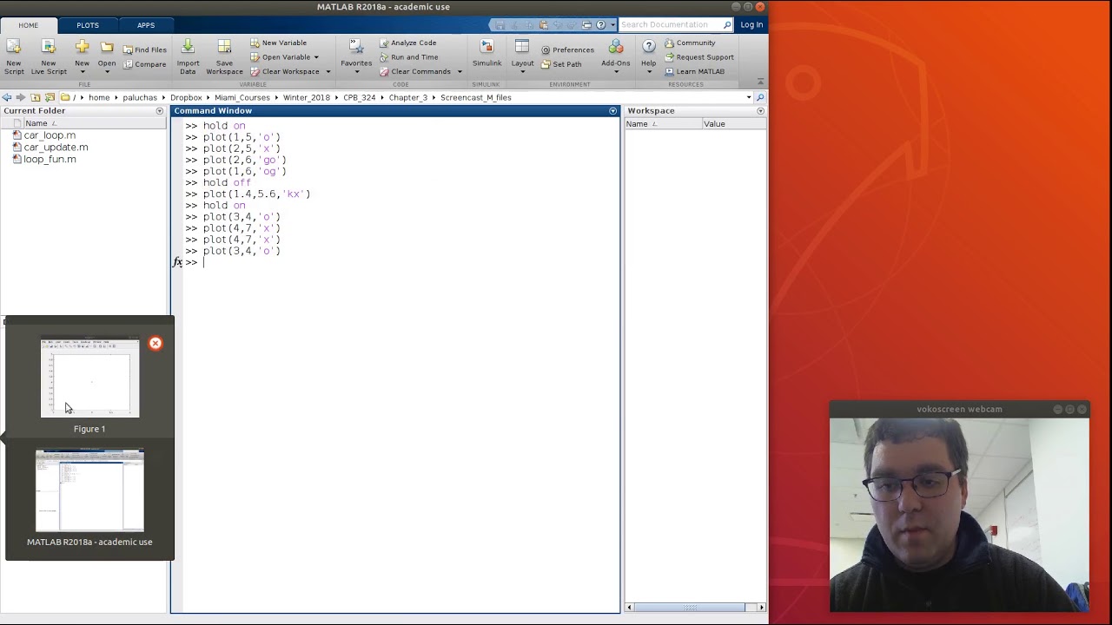
Task: Click New Variable
Action: [278, 43]
